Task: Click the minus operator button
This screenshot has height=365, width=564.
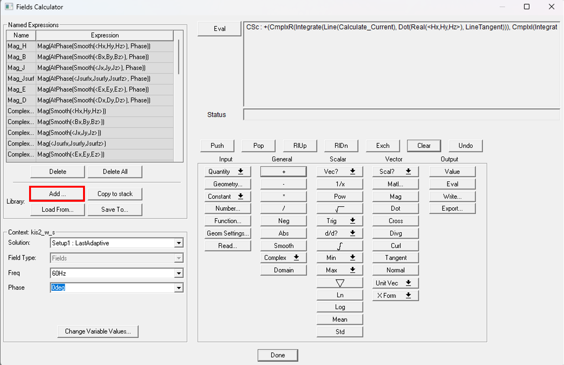Action: [283, 184]
